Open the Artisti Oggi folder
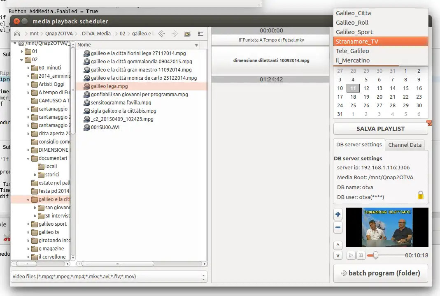 click(51, 84)
